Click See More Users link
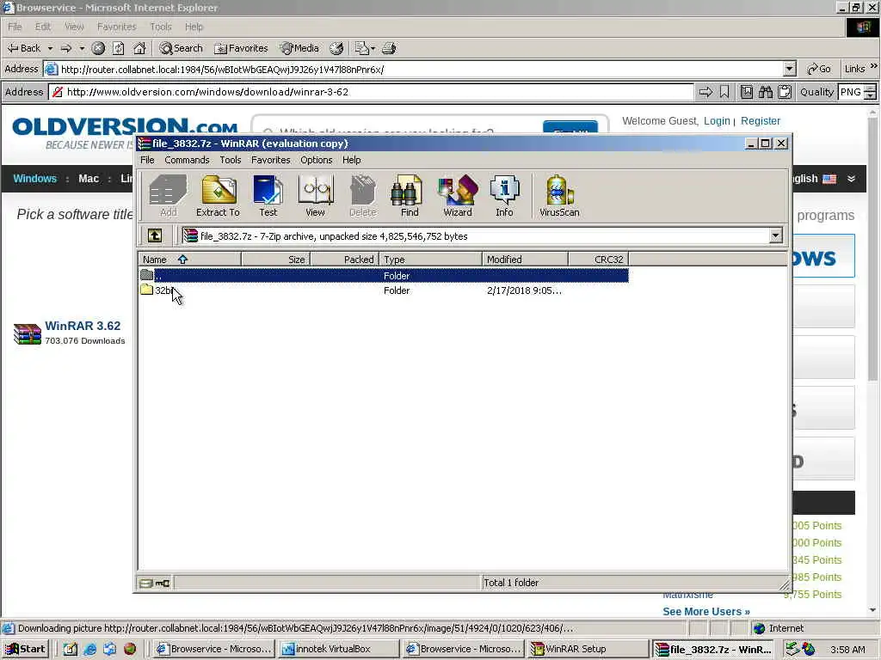The width and height of the screenshot is (881, 660). (706, 611)
